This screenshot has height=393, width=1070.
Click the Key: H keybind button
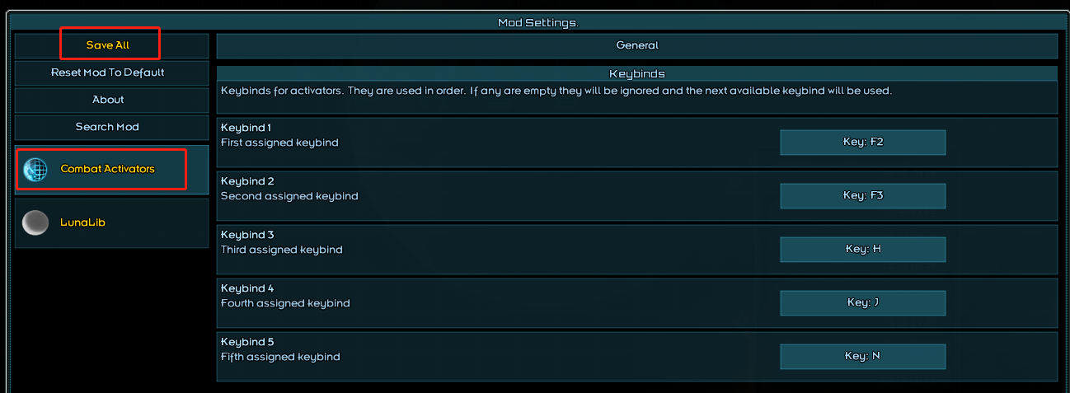click(x=862, y=249)
